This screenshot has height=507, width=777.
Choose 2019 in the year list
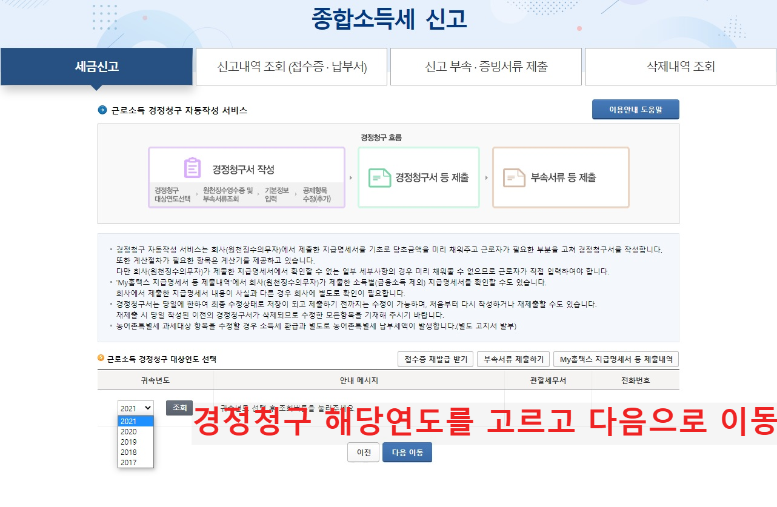point(136,442)
